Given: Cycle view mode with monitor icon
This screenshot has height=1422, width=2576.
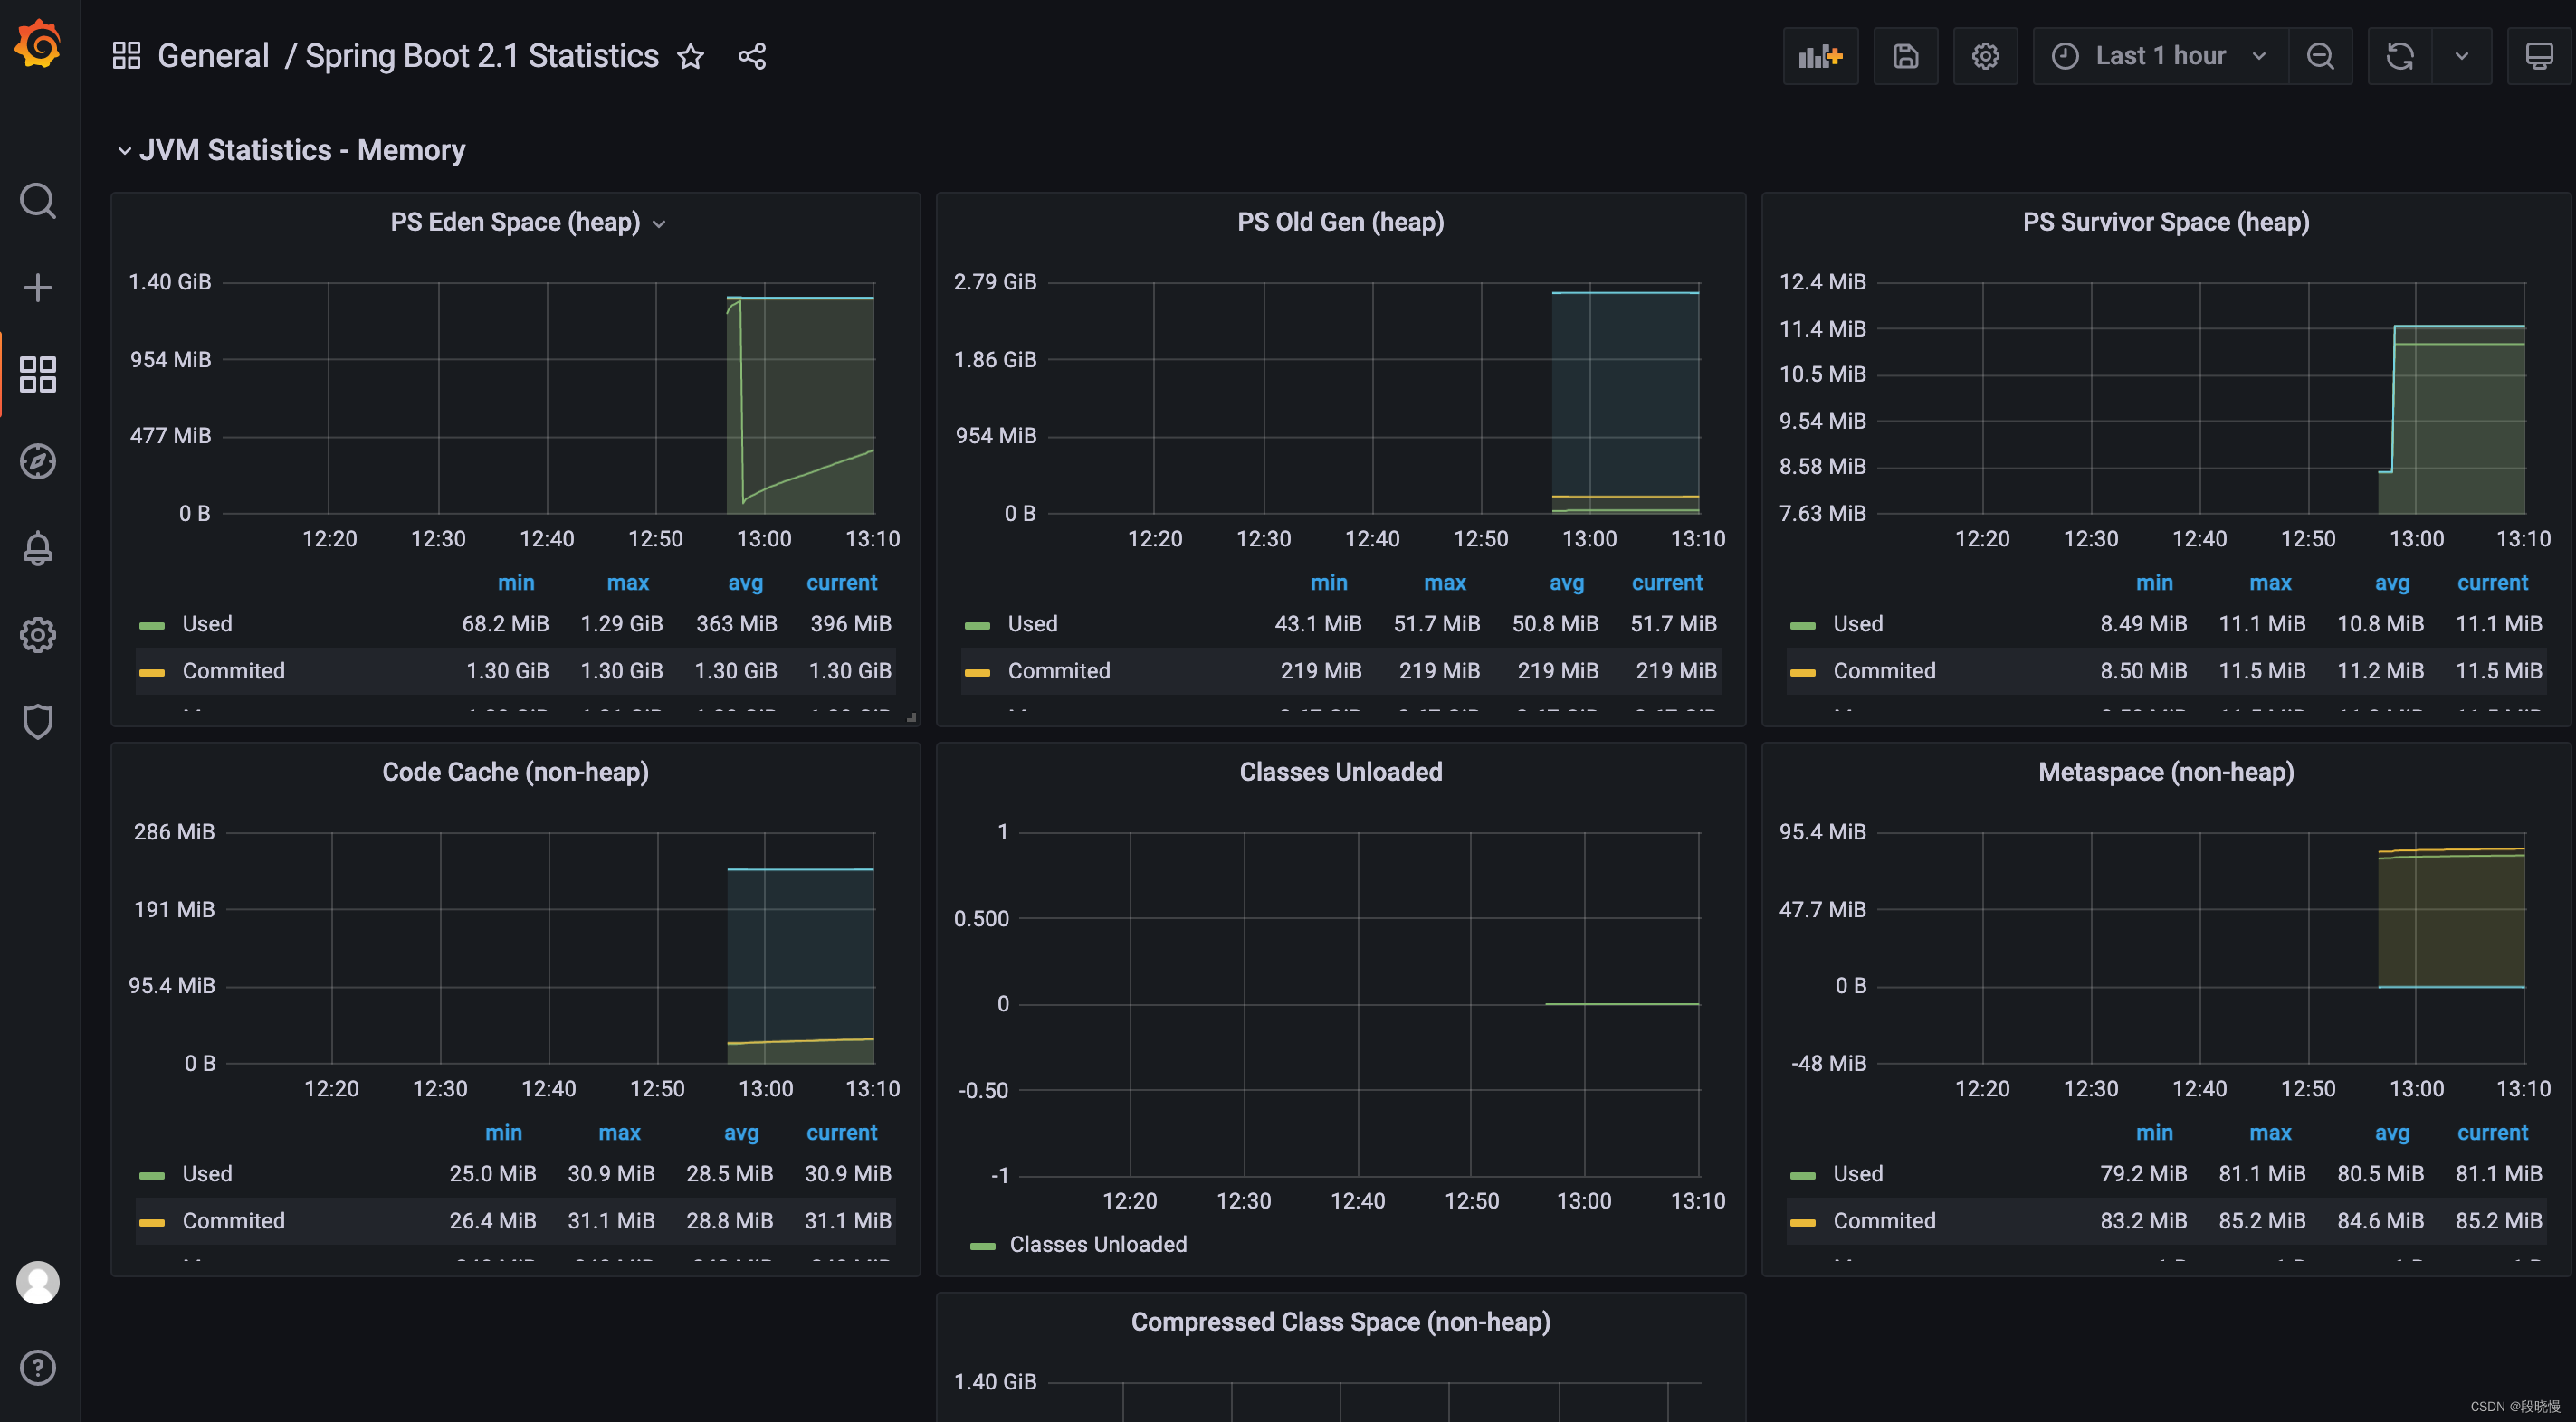Looking at the screenshot, I should (x=2538, y=56).
